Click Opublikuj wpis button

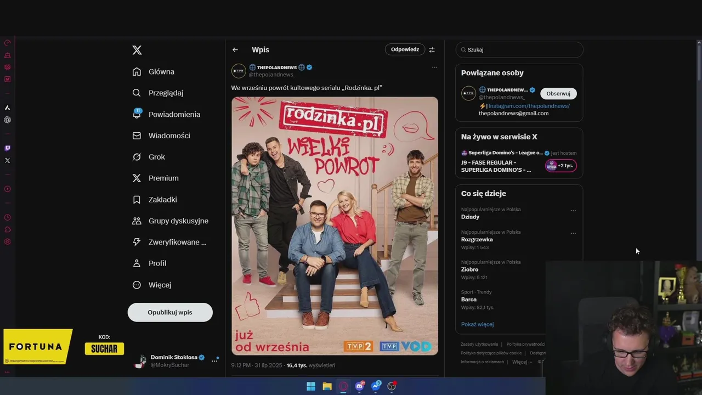click(170, 312)
